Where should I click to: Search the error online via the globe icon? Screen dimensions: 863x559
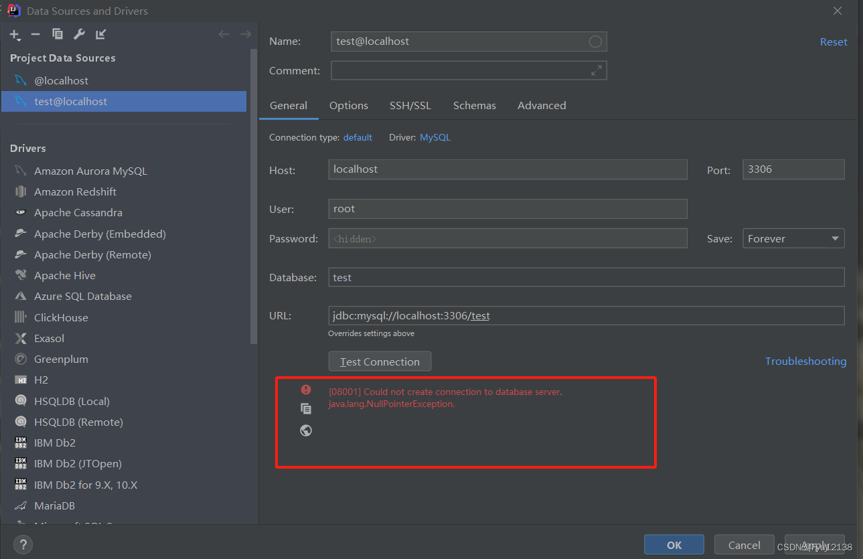(306, 430)
